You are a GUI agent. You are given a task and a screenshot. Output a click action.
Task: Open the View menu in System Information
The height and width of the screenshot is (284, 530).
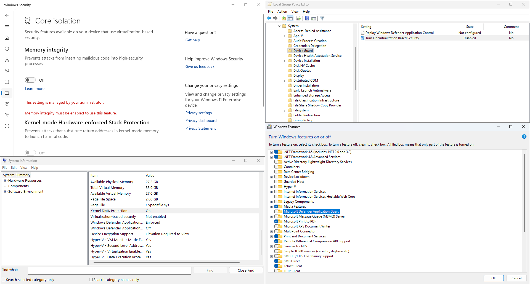tap(24, 168)
